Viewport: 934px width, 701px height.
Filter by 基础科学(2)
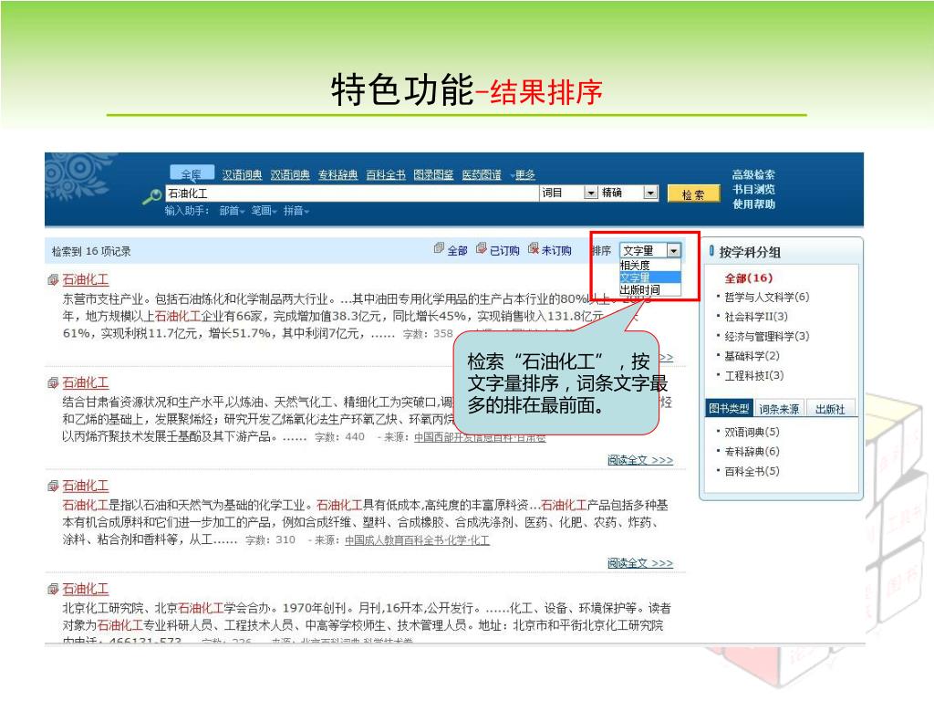pyautogui.click(x=752, y=356)
